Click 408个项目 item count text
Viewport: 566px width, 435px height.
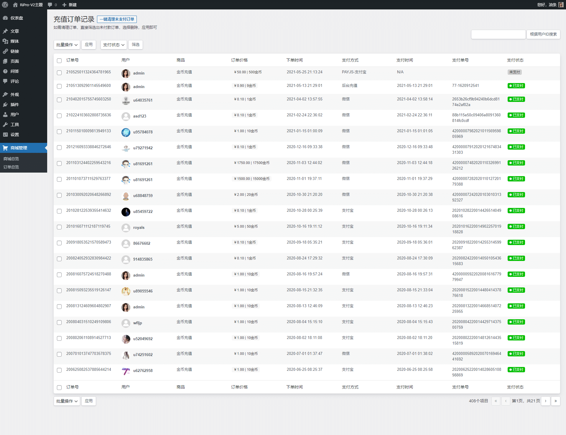[x=478, y=401]
